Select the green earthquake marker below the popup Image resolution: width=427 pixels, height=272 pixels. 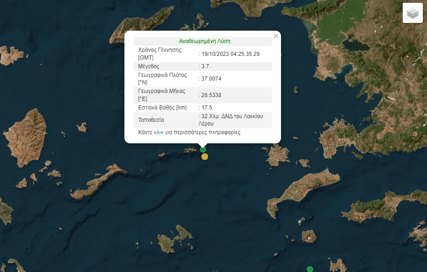[203, 149]
